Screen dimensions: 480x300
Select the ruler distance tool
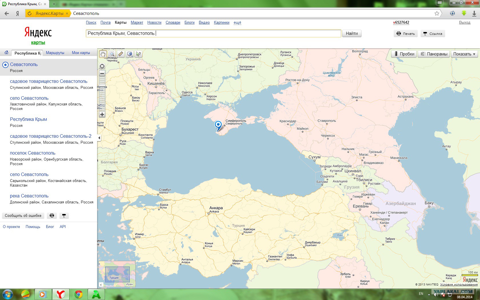pos(121,54)
